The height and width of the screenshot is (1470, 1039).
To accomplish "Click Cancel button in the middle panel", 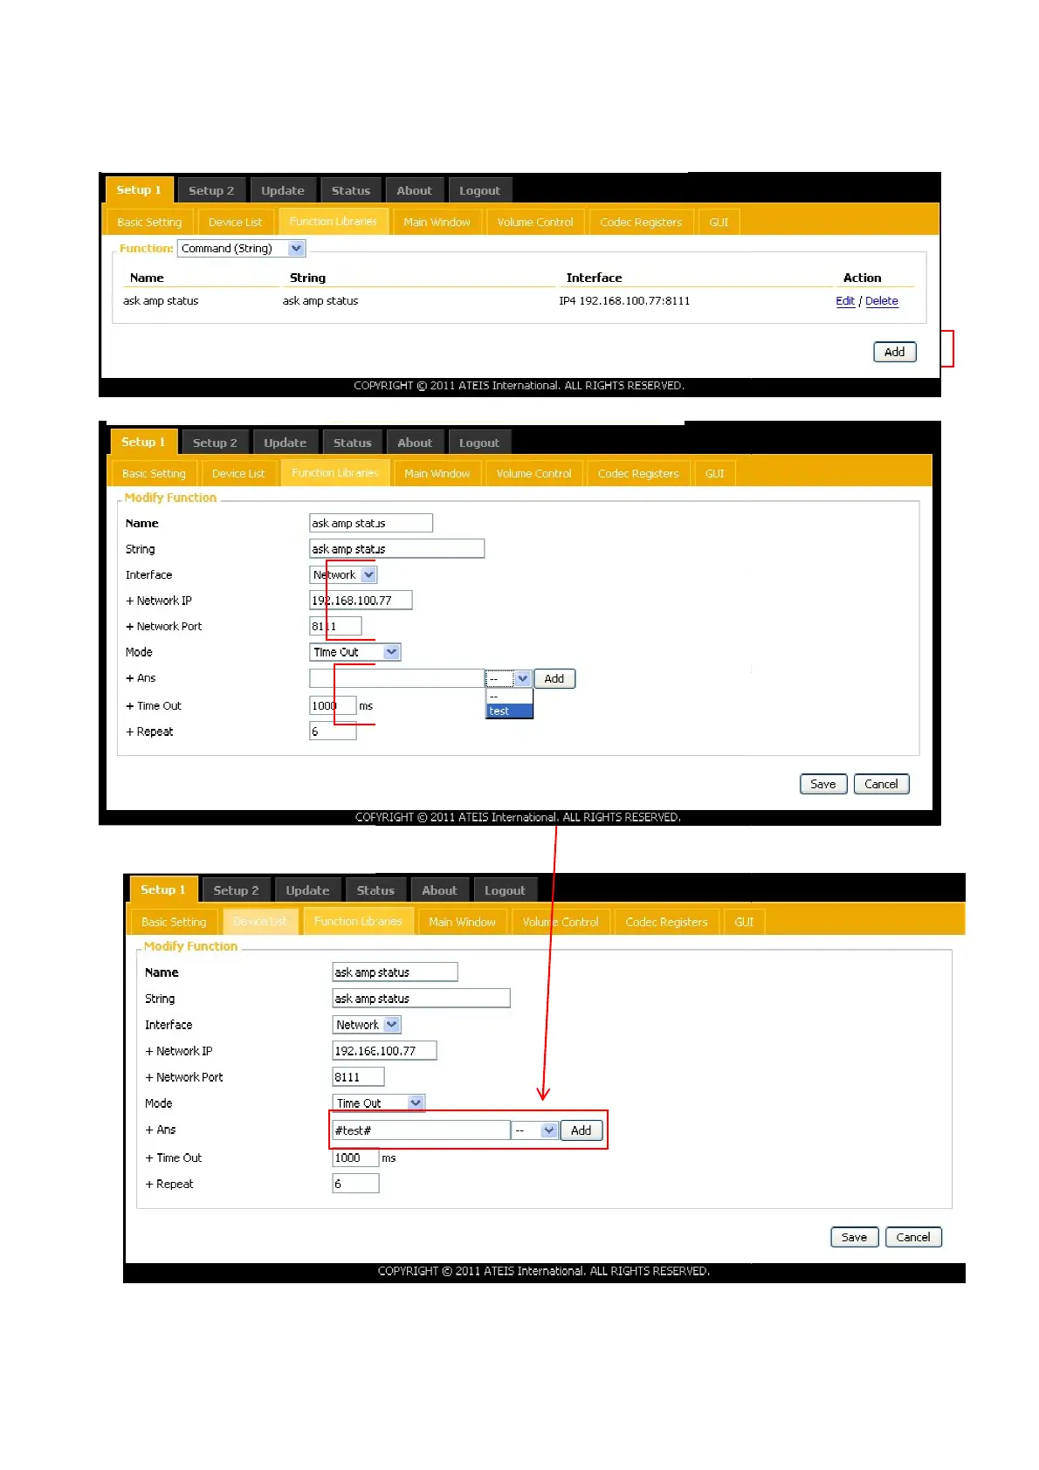I will [x=881, y=784].
